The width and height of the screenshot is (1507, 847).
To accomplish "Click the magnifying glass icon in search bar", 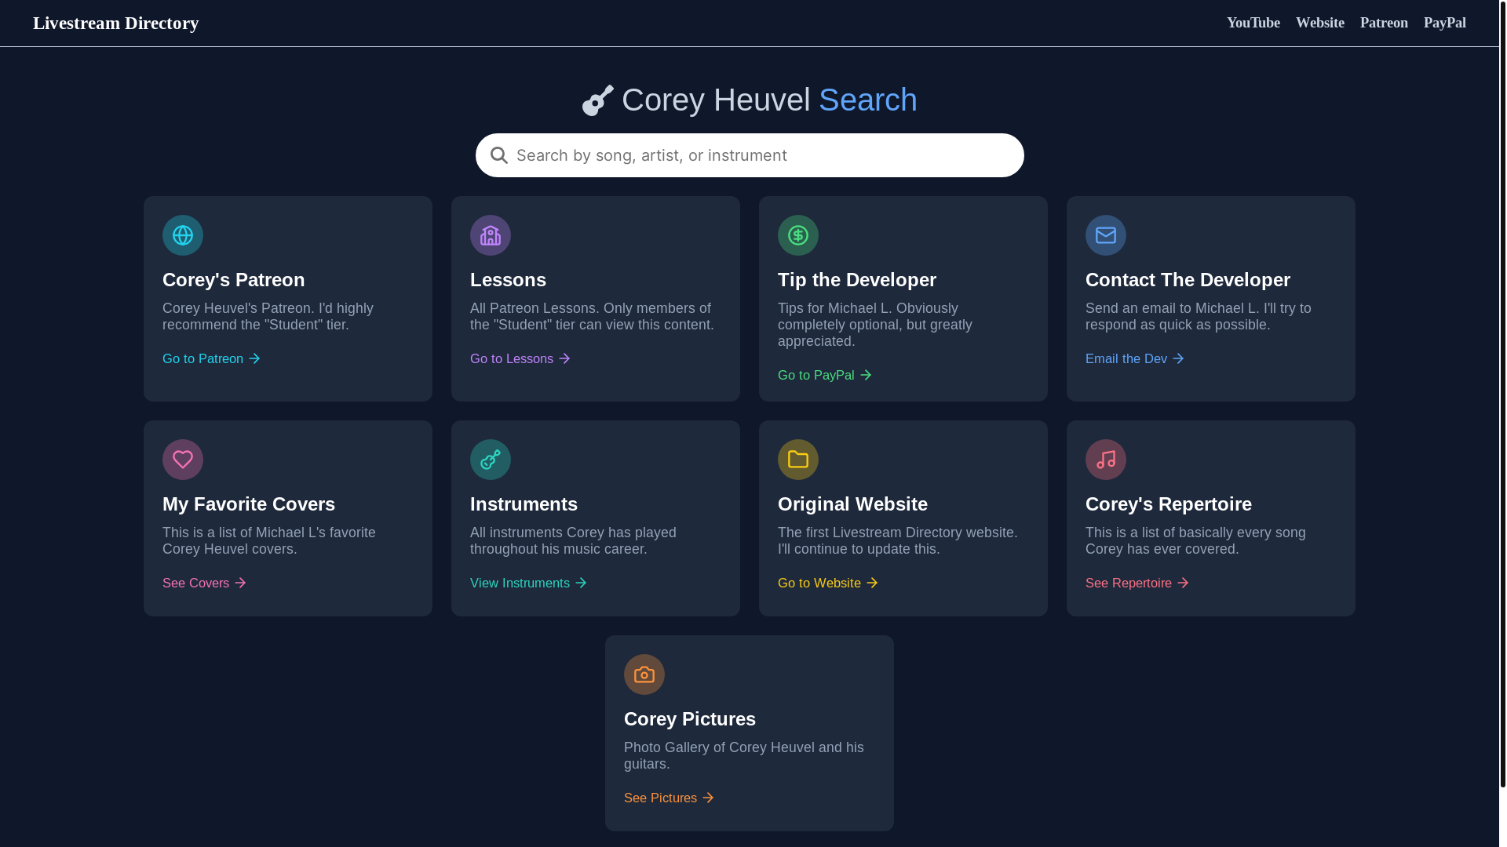I will (x=499, y=155).
